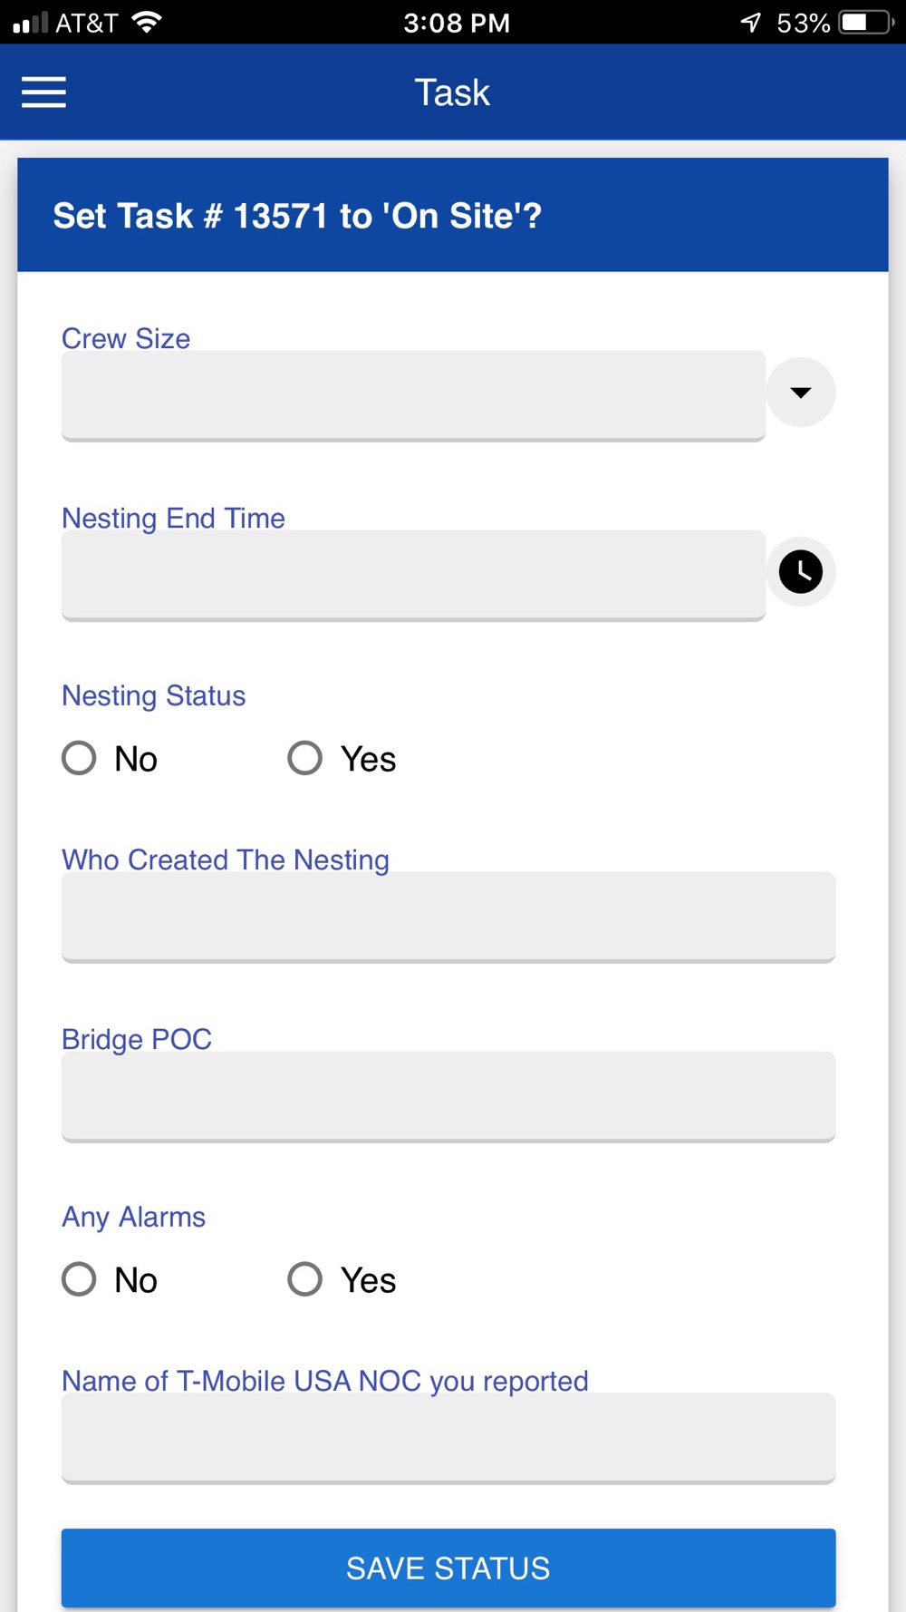The height and width of the screenshot is (1612, 906).
Task: Tap the cellular signal bars
Action: click(30, 23)
